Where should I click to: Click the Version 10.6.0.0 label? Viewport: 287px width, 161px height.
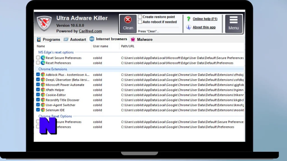click(x=70, y=25)
